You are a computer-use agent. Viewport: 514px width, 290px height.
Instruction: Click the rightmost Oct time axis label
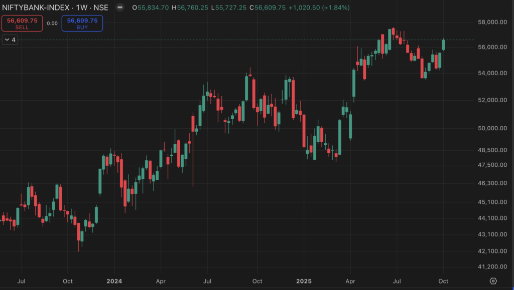443,281
